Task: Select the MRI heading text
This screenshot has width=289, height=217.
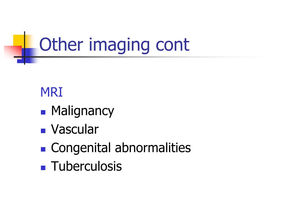Action: coord(52,92)
